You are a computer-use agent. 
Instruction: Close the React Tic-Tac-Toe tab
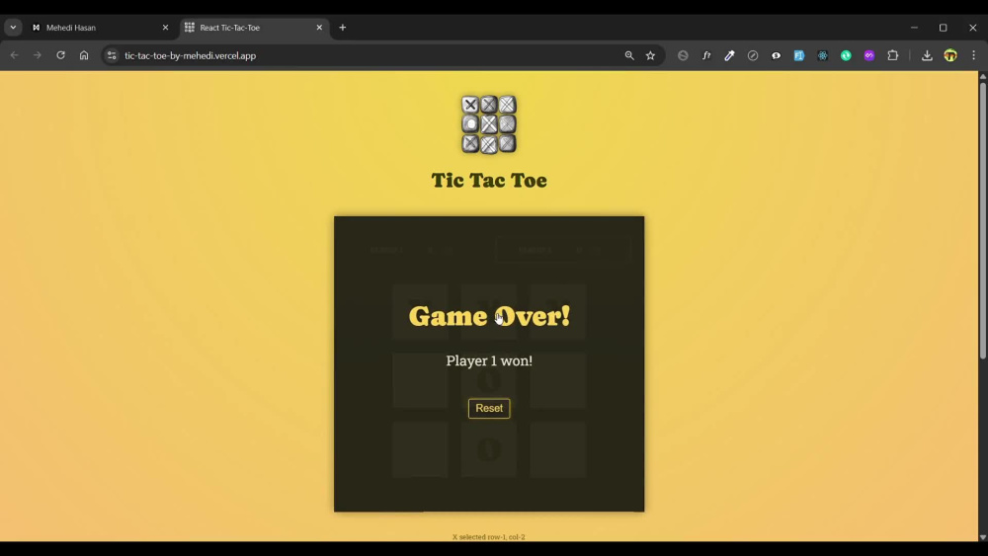point(319,28)
